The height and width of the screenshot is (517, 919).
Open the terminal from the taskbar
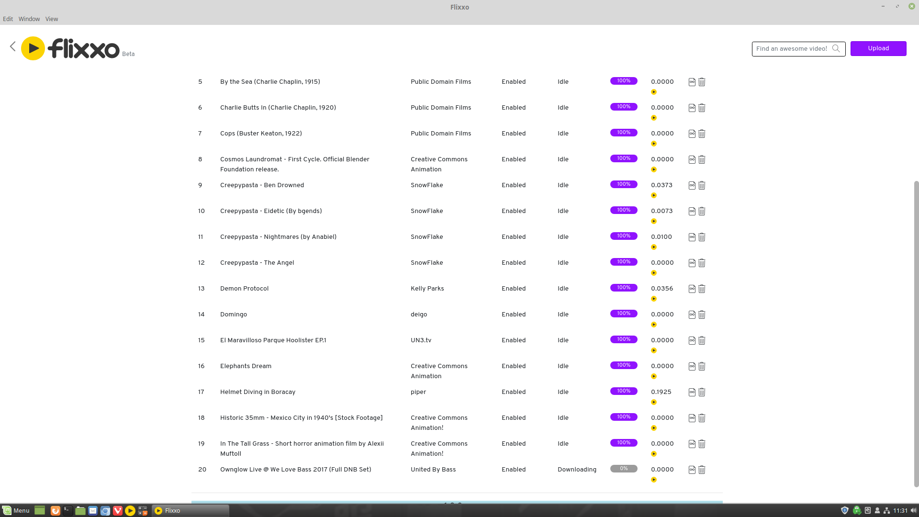point(68,511)
